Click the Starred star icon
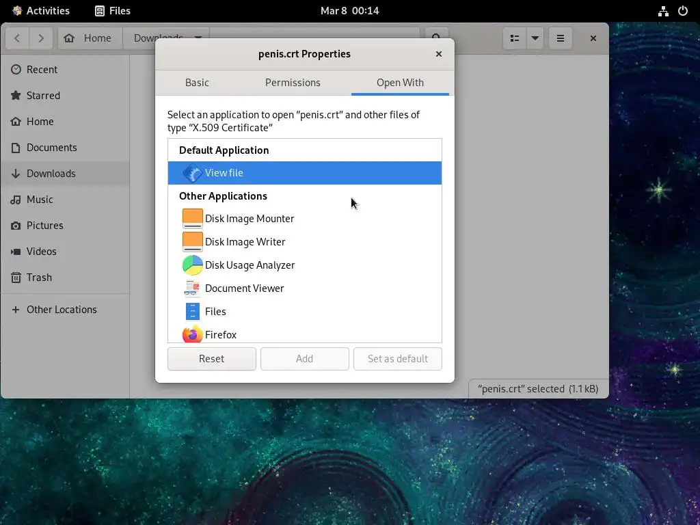This screenshot has height=525, width=700. (x=16, y=95)
